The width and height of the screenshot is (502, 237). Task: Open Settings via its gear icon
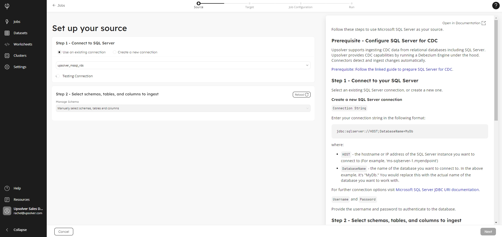pyautogui.click(x=7, y=67)
